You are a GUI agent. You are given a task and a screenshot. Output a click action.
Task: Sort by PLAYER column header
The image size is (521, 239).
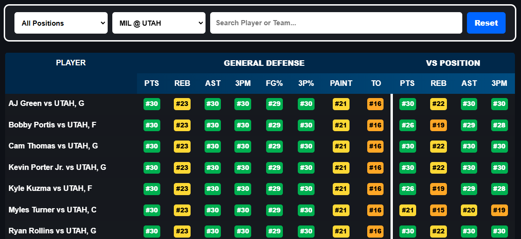click(71, 63)
